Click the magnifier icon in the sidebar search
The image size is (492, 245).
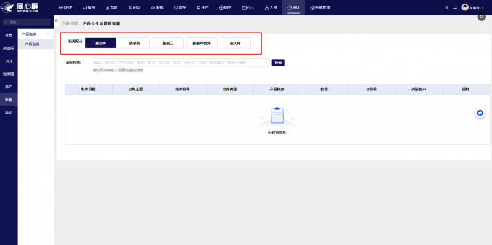click(6, 22)
